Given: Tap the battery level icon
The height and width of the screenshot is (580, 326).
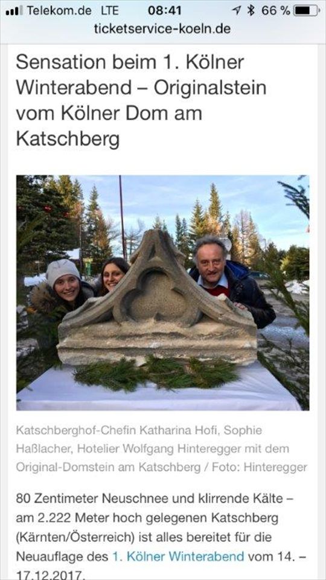Looking at the screenshot, I should point(307,11).
